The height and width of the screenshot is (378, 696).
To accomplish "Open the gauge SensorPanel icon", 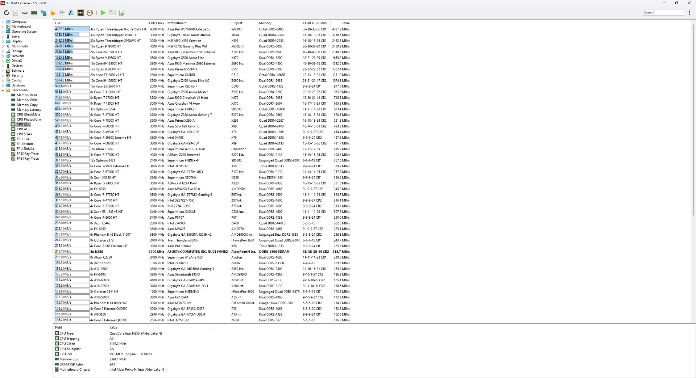I will click(x=90, y=13).
